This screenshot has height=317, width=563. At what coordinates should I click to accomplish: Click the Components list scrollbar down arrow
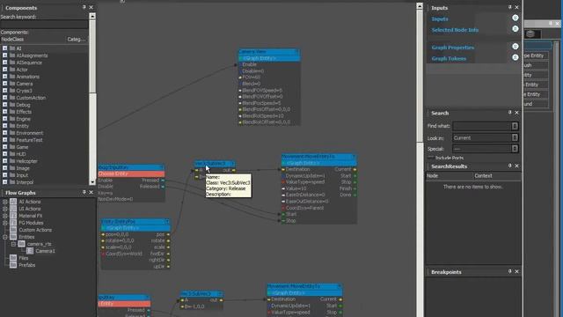point(92,182)
